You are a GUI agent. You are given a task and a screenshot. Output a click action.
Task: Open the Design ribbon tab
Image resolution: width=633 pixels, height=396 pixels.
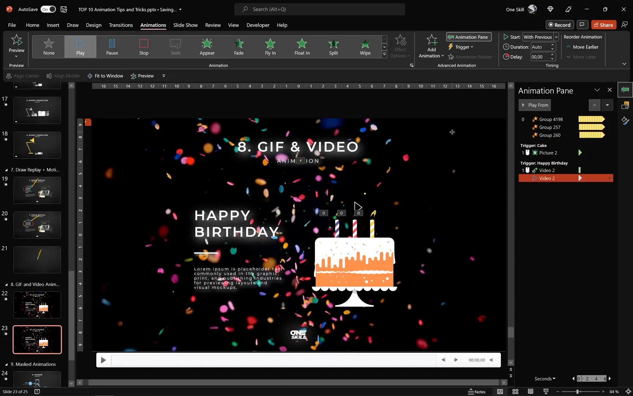click(93, 25)
